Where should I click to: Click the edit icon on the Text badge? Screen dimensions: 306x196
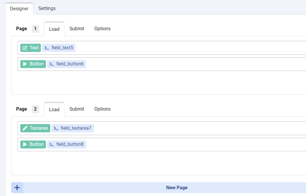pos(25,48)
